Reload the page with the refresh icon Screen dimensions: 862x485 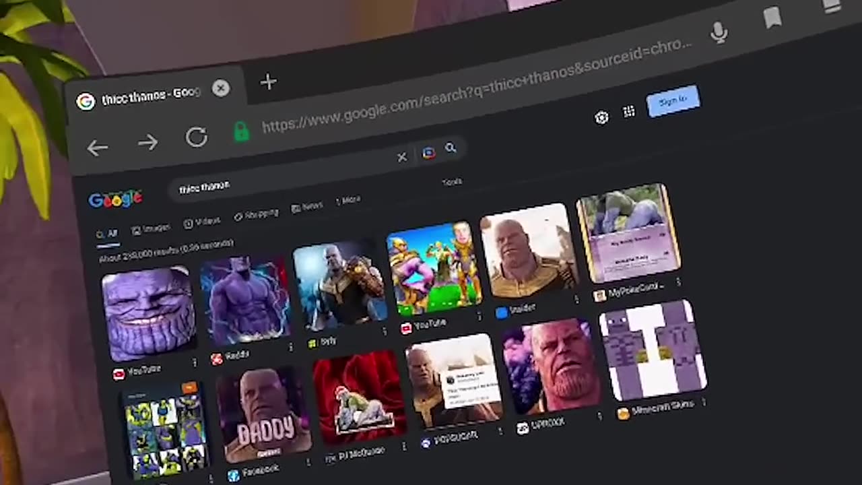[197, 137]
